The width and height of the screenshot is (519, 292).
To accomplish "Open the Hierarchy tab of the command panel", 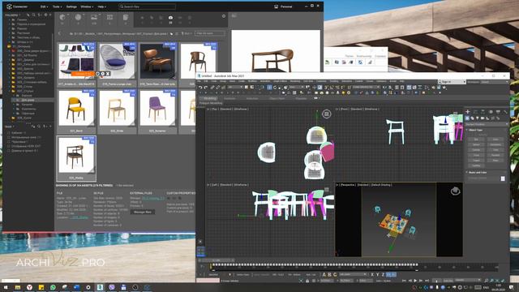I will click(x=483, y=112).
